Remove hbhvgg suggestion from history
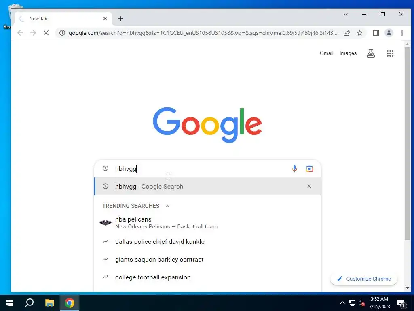Viewport: 414px width, 311px height. point(309,186)
